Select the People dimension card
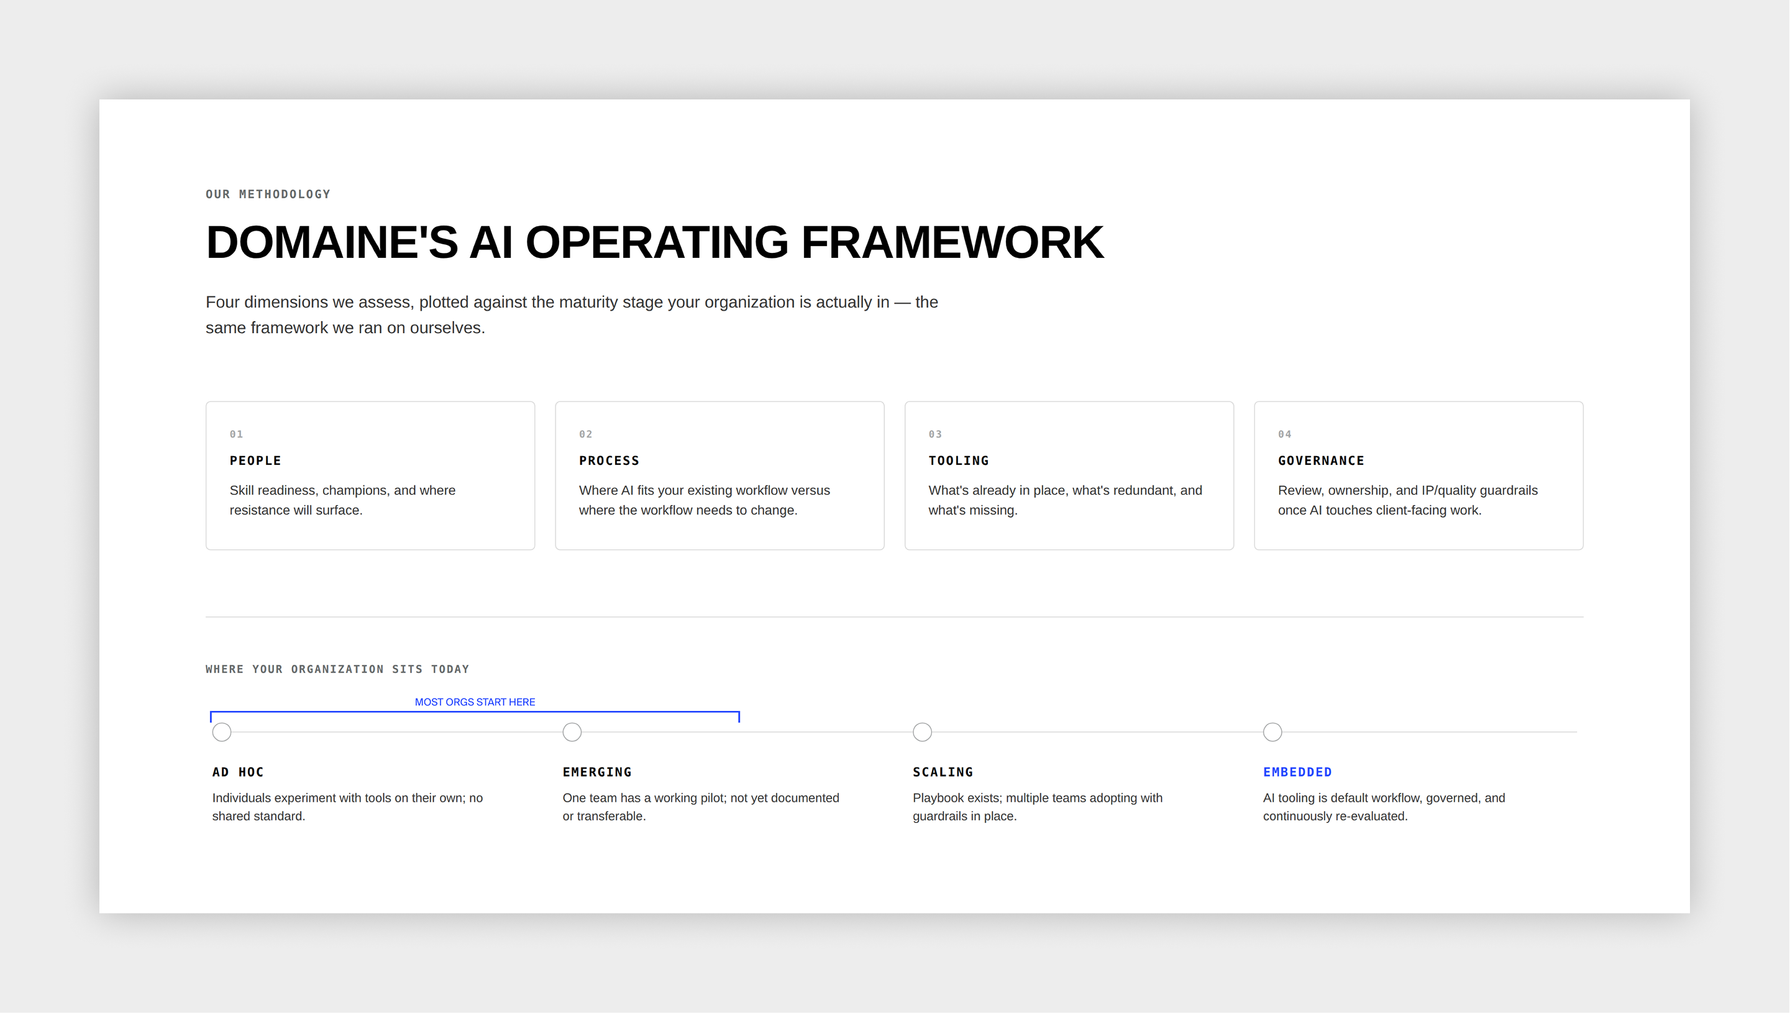This screenshot has width=1790, height=1013. tap(370, 475)
